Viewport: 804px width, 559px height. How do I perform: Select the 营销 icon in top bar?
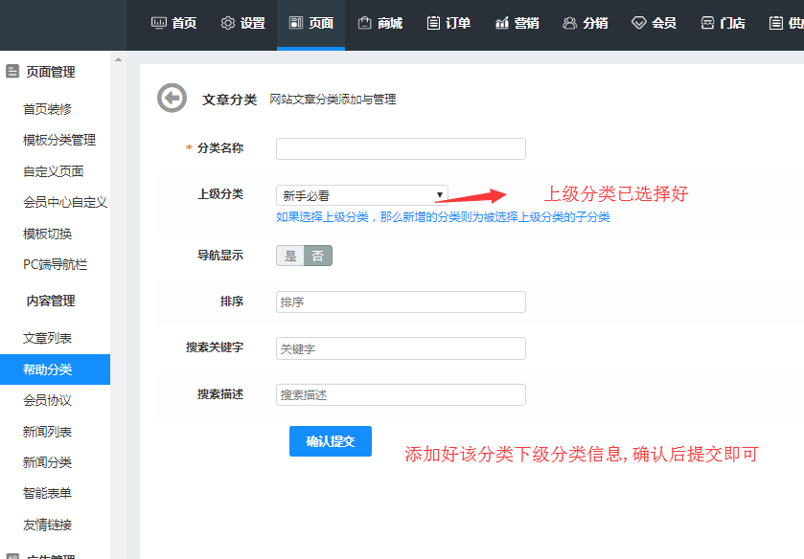(501, 22)
